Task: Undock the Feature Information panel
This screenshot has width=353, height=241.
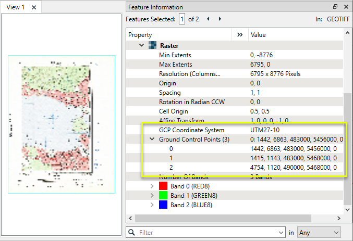Action: pos(335,7)
